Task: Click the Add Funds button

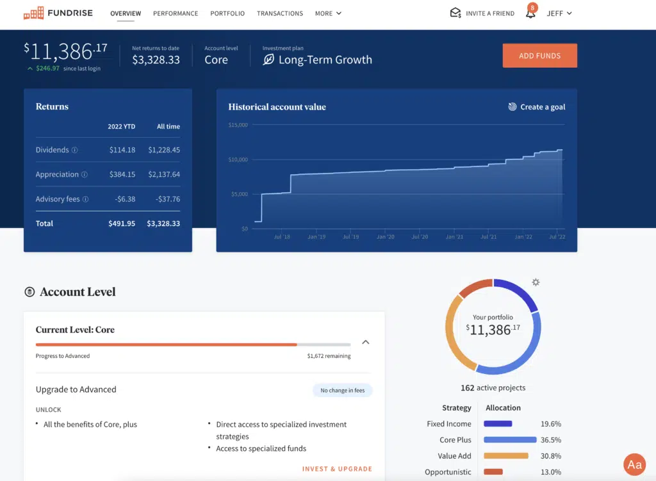Action: tap(539, 56)
